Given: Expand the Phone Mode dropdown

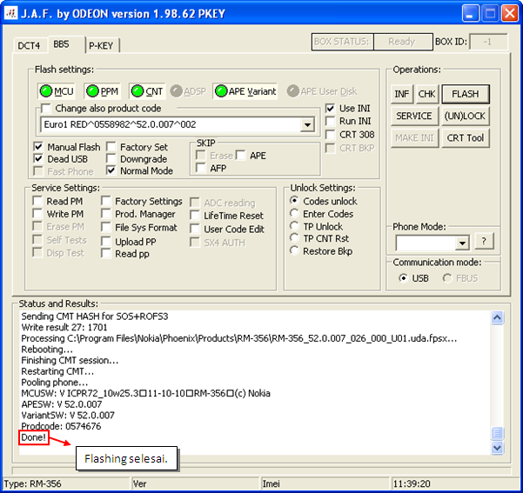Looking at the screenshot, I should pyautogui.click(x=462, y=243).
